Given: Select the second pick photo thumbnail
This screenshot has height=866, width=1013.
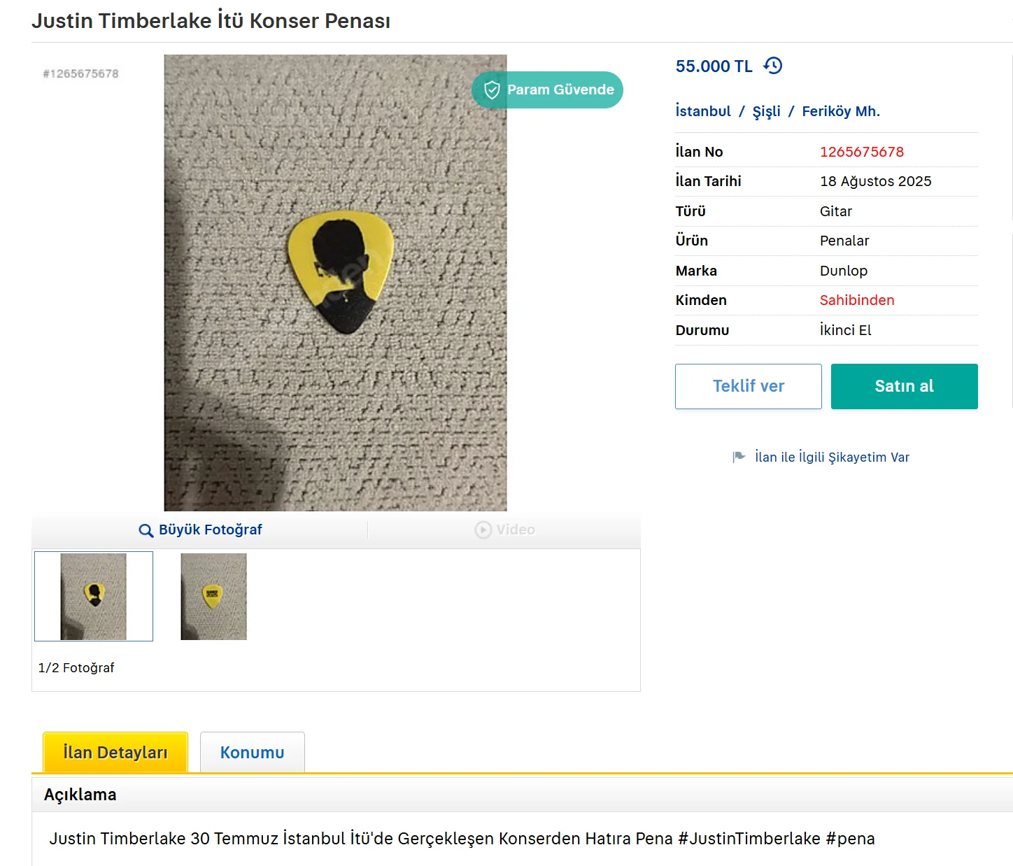Looking at the screenshot, I should pos(213,596).
